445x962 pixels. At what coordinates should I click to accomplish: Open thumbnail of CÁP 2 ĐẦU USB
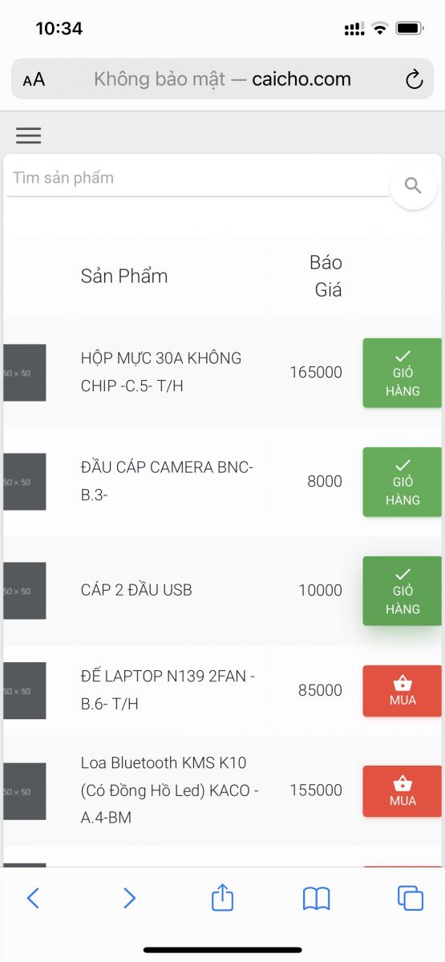[24, 591]
